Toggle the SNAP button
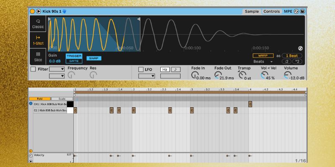335x167 pixels. tap(94, 58)
